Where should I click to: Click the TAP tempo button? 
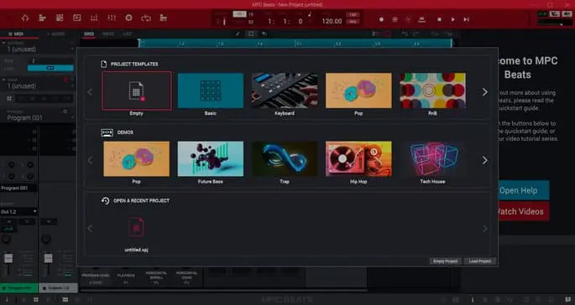pyautogui.click(x=353, y=14)
